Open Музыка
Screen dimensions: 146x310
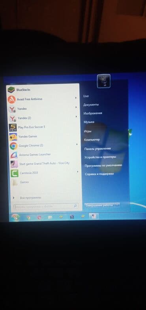pyautogui.click(x=89, y=122)
